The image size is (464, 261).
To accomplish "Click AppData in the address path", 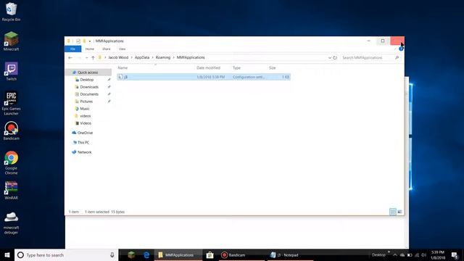I will tap(142, 57).
